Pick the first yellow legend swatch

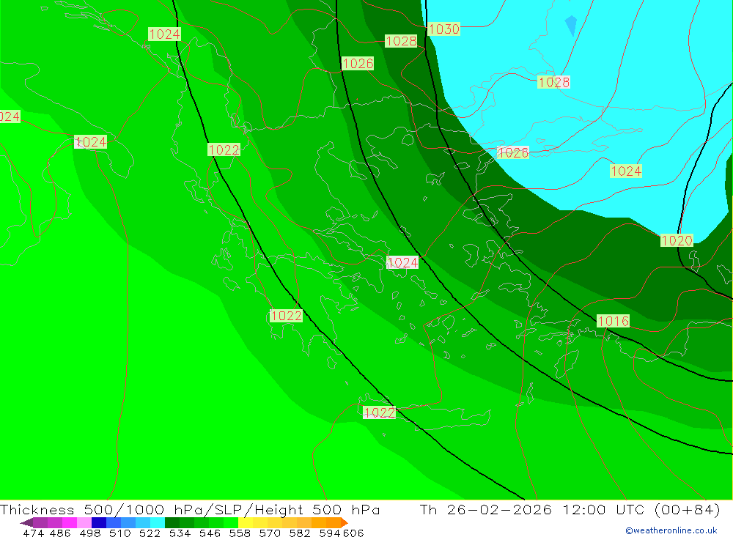(246, 522)
